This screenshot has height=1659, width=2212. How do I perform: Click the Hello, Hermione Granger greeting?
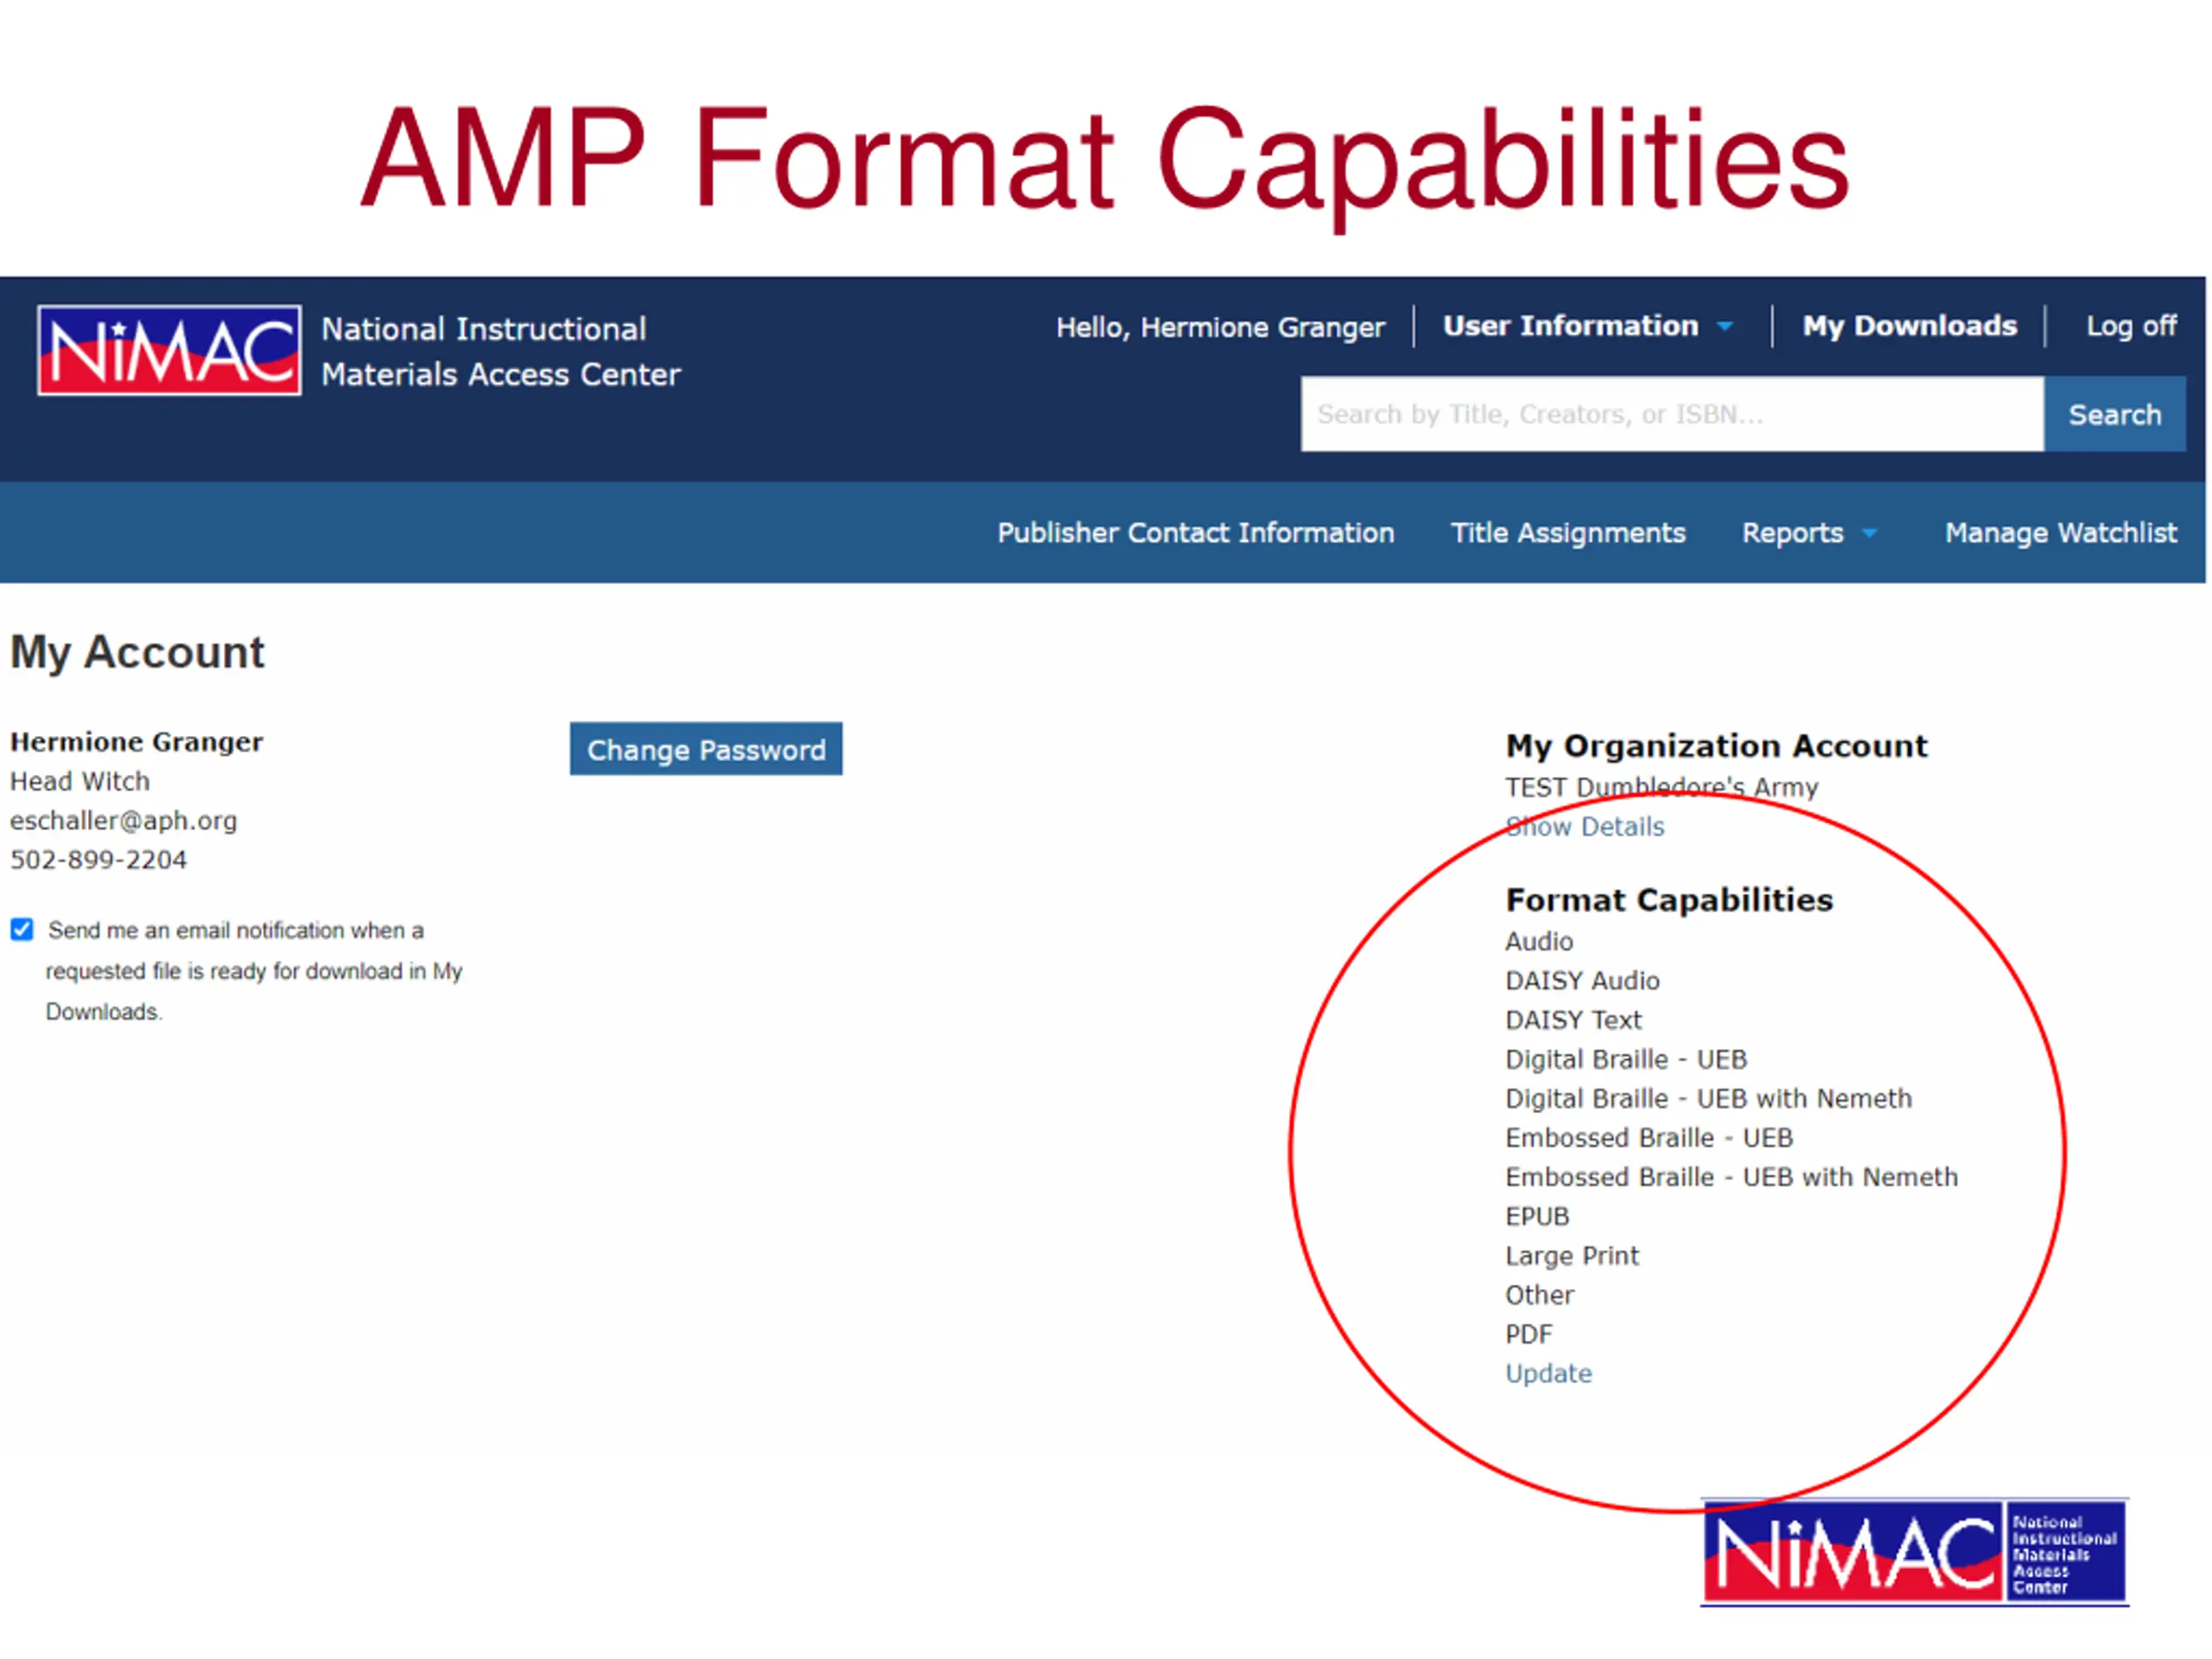click(1220, 327)
